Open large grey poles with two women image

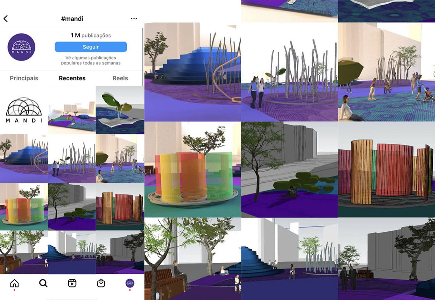coord(290,72)
